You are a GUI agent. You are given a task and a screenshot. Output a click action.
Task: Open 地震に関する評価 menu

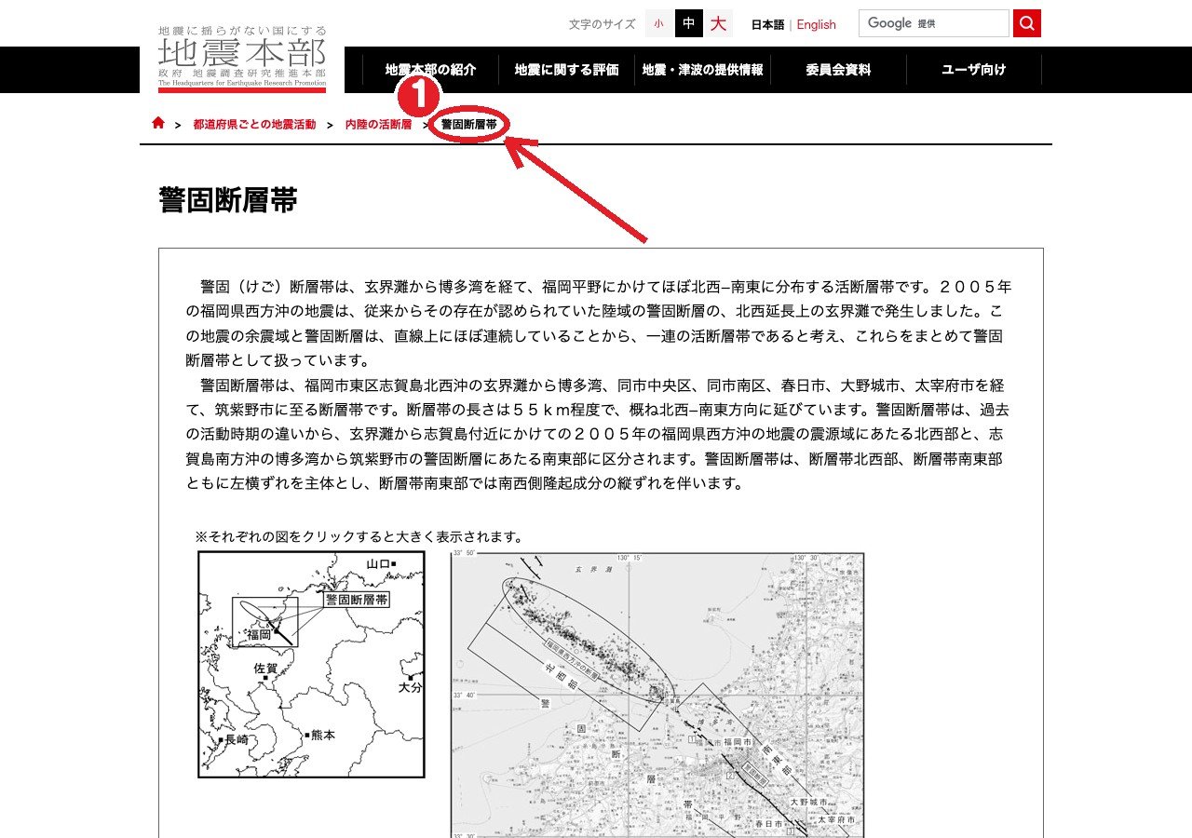point(566,70)
